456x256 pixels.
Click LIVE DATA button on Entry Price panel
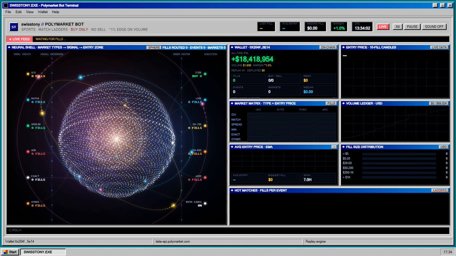pyautogui.click(x=439, y=47)
